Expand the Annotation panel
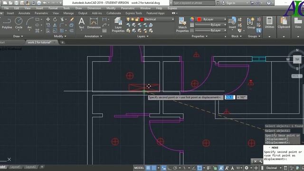This screenshot has width=304, height=171. pyautogui.click(x=93, y=36)
